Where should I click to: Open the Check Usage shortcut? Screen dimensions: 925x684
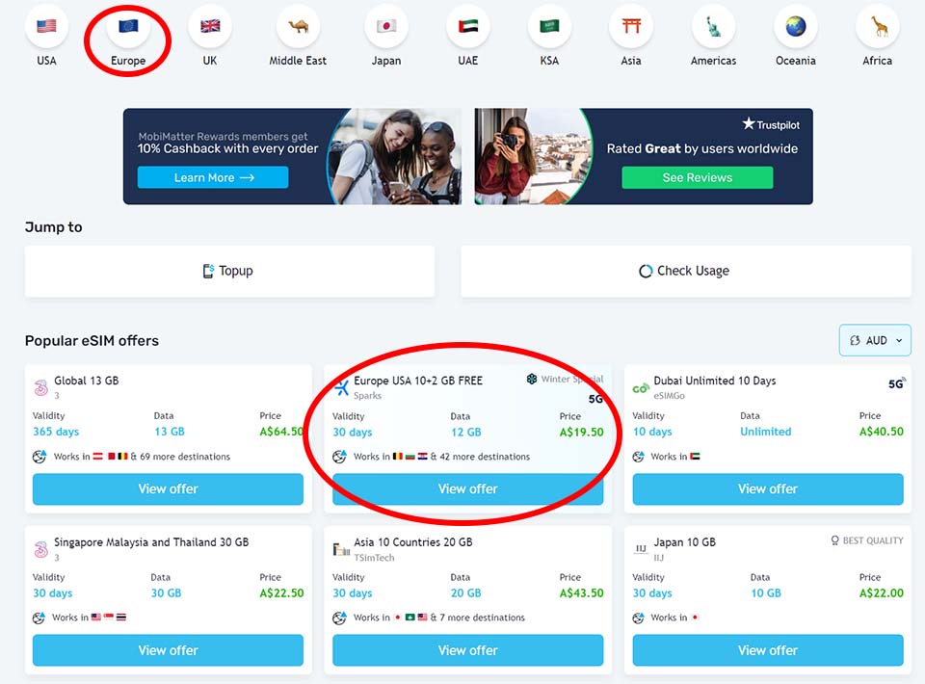click(686, 272)
